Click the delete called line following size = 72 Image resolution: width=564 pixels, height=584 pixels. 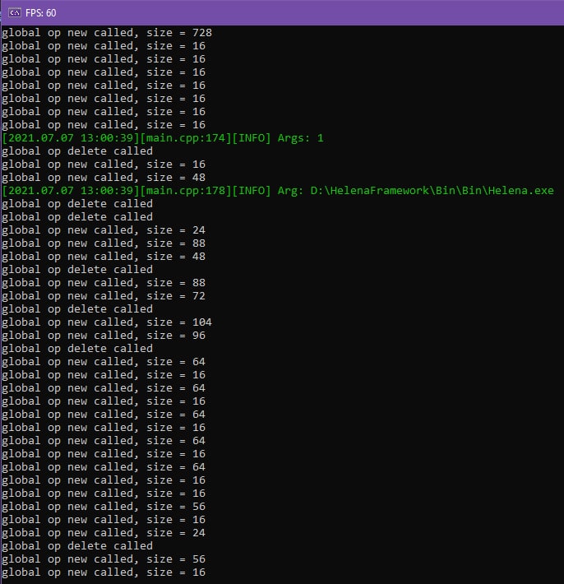click(x=77, y=309)
